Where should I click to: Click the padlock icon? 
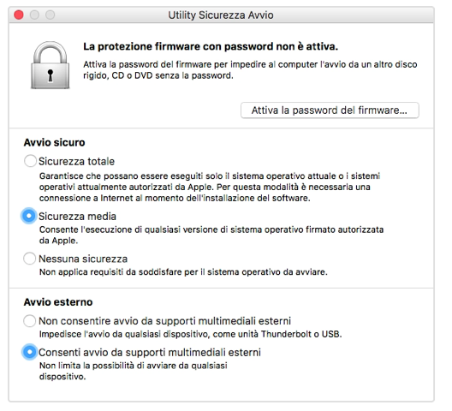pos(51,65)
